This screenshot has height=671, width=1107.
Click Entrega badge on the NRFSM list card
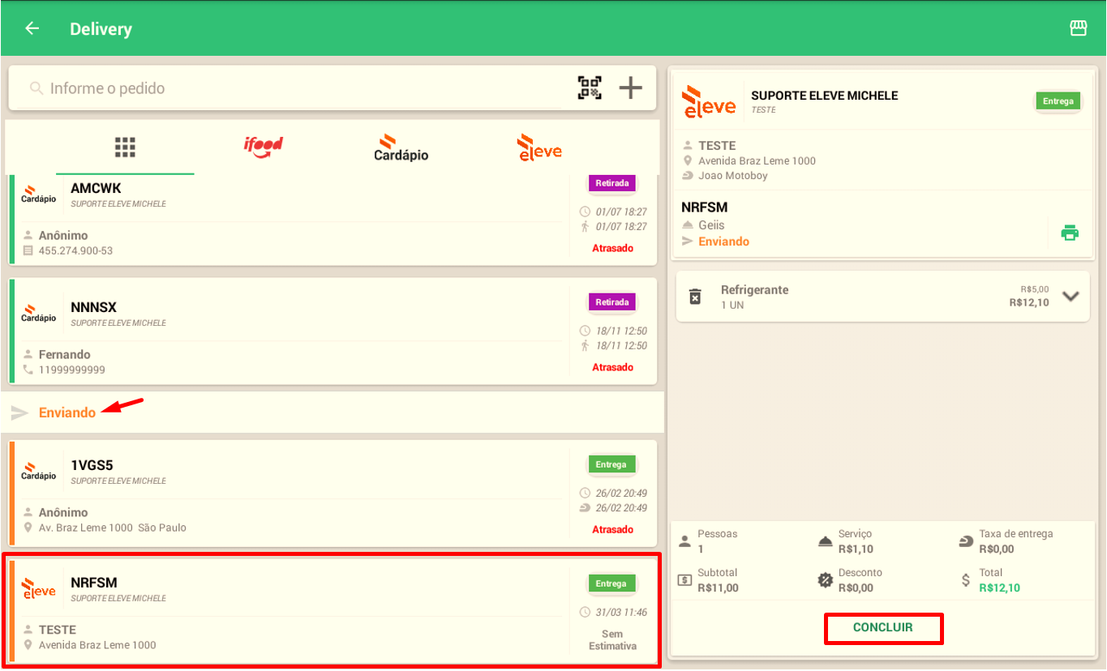pos(611,583)
